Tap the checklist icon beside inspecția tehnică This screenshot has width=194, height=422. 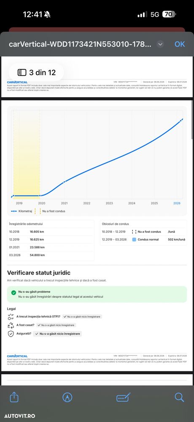[x=11, y=317]
